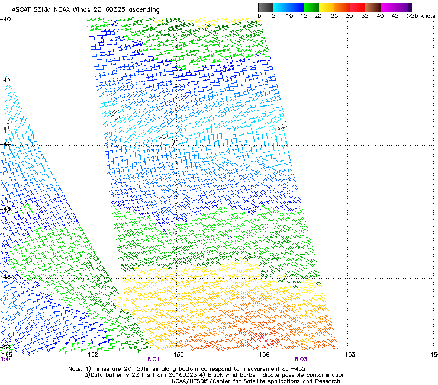Screen dimensions: 438x385
Task: Click the yellow 20-25 knots legend swatch
Action: pos(327,7)
